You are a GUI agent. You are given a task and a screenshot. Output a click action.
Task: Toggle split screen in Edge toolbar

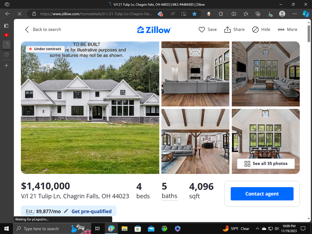pos(234,14)
